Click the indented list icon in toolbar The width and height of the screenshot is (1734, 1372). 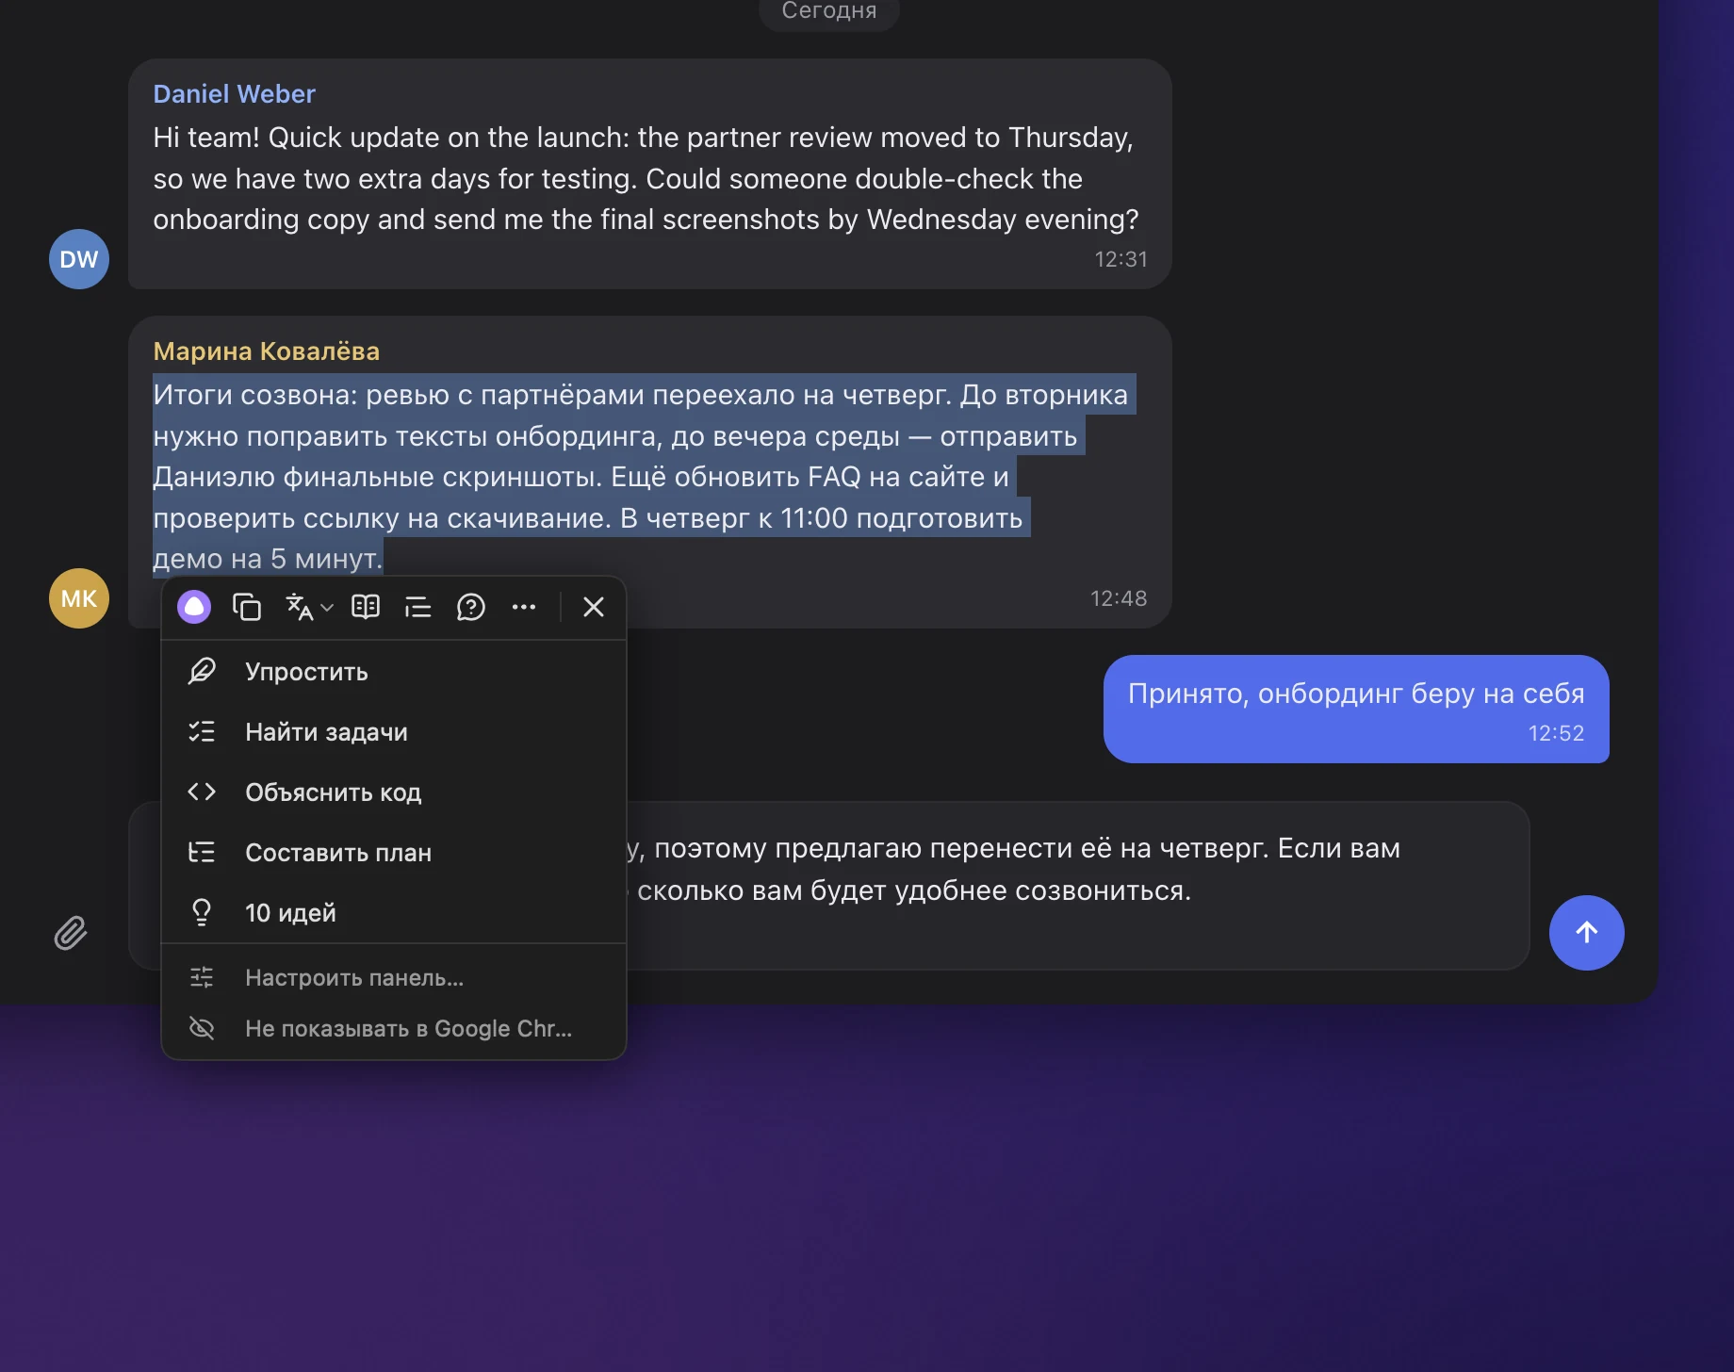pos(417,607)
